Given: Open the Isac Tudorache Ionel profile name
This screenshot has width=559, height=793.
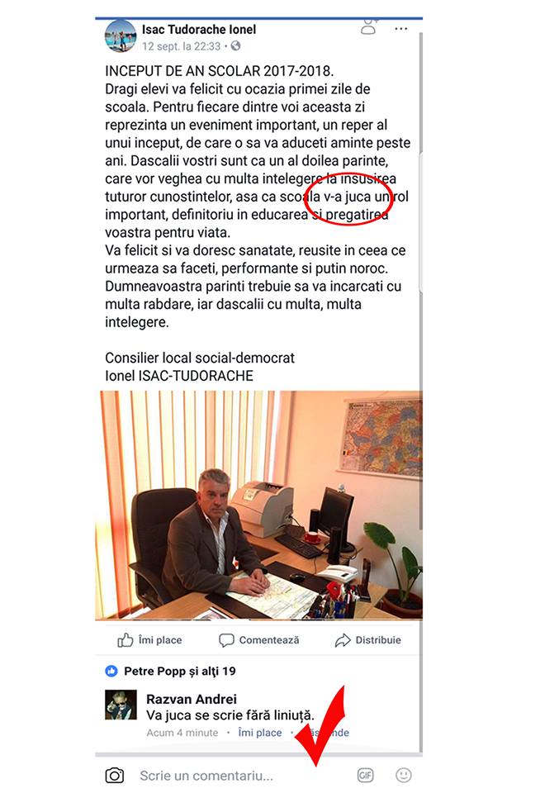Looking at the screenshot, I should pyautogui.click(x=199, y=30).
